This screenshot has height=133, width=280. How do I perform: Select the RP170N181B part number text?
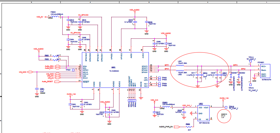(204, 123)
